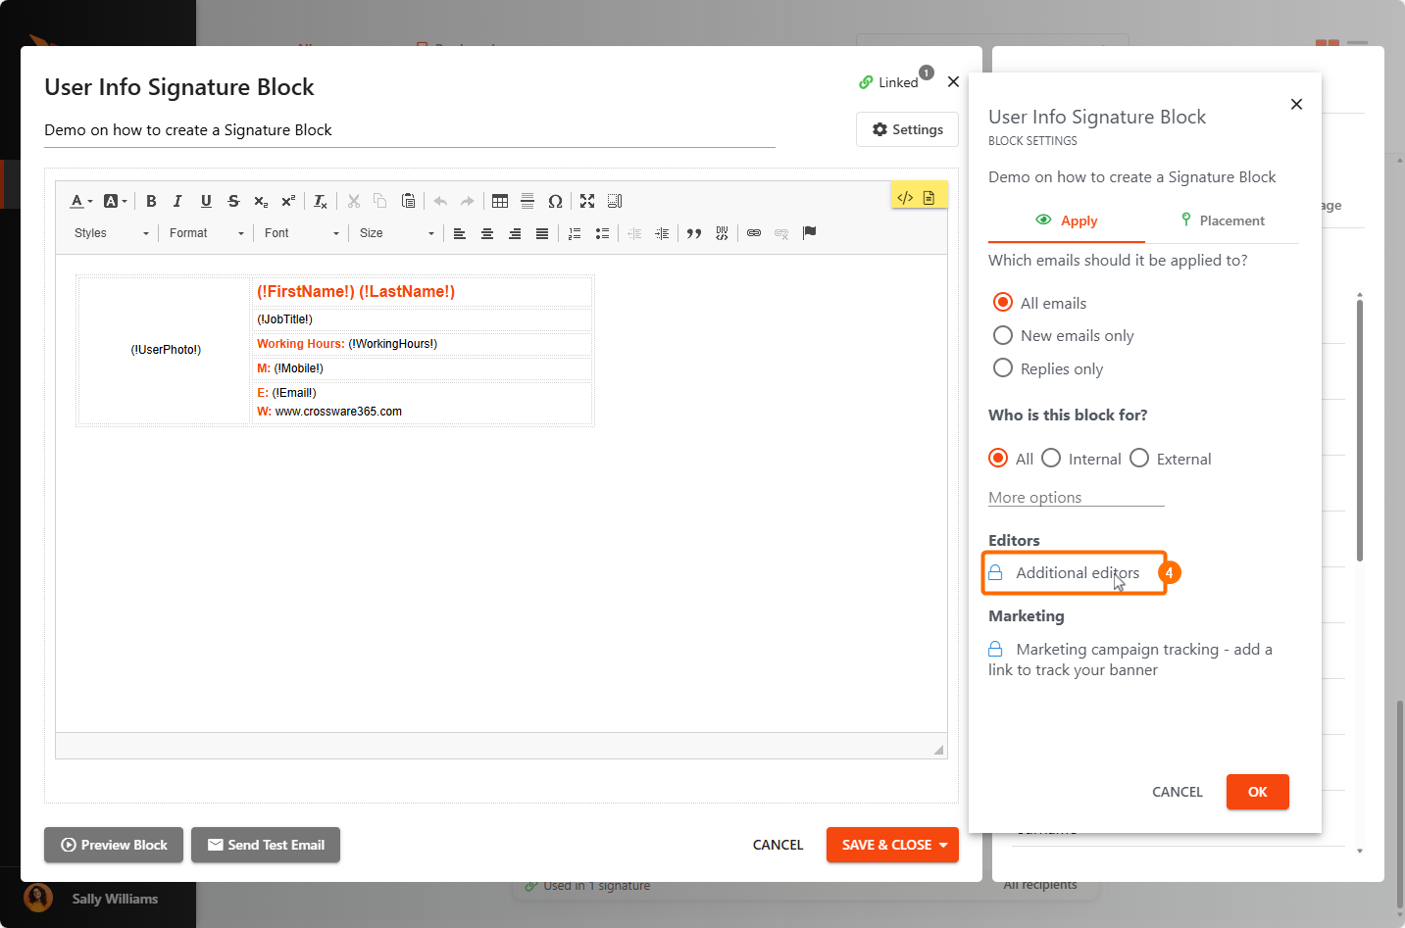
Task: Insert a numbered list
Action: [575, 233]
